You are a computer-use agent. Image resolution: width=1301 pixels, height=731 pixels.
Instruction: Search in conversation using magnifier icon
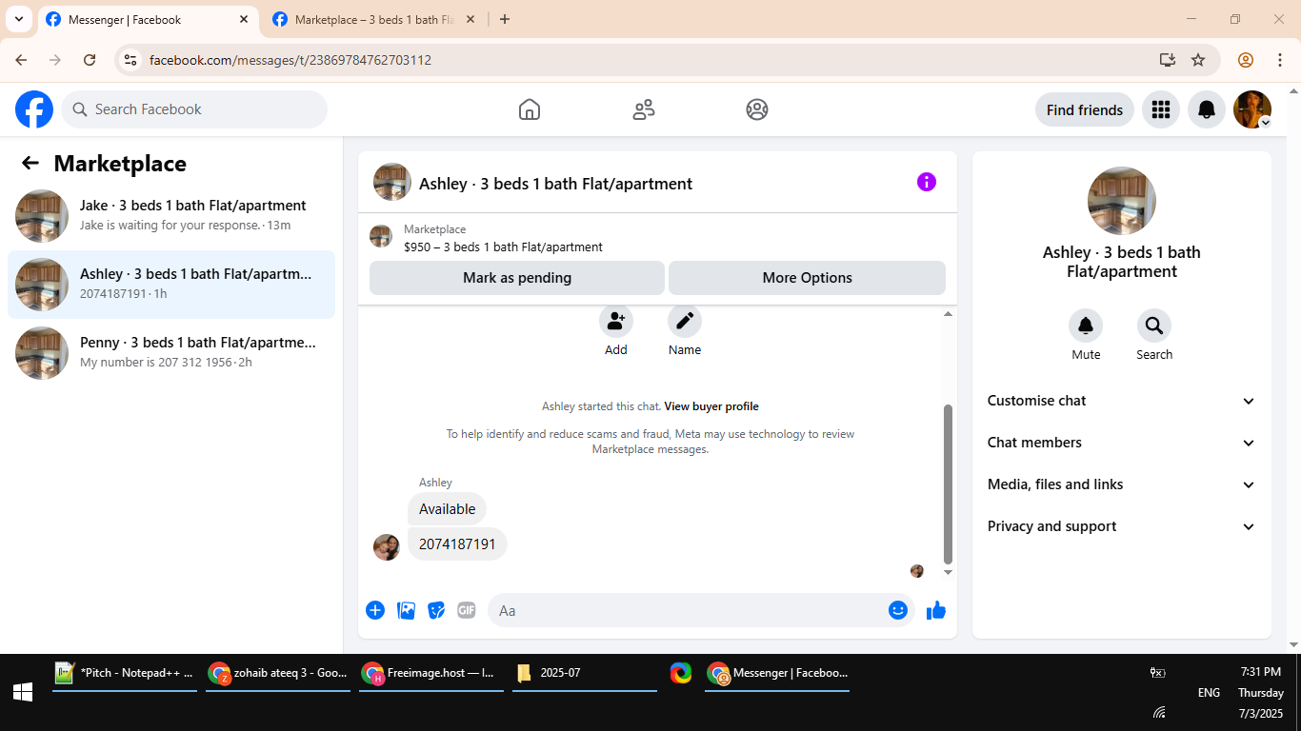pos(1154,326)
